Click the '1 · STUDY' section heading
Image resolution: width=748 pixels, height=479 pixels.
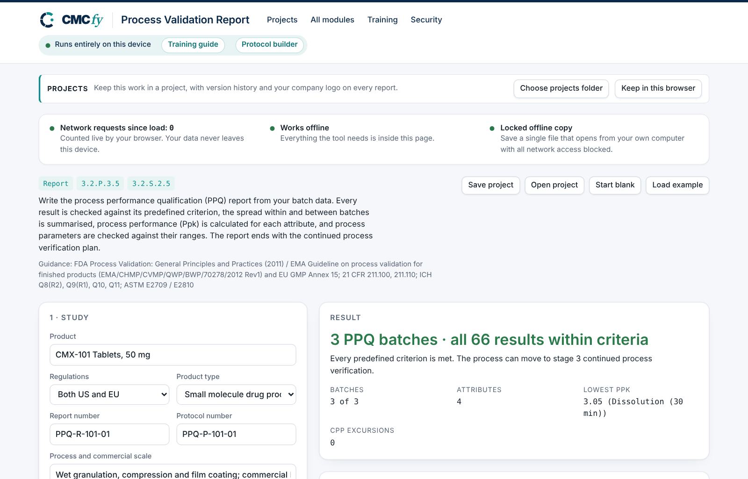pos(69,317)
